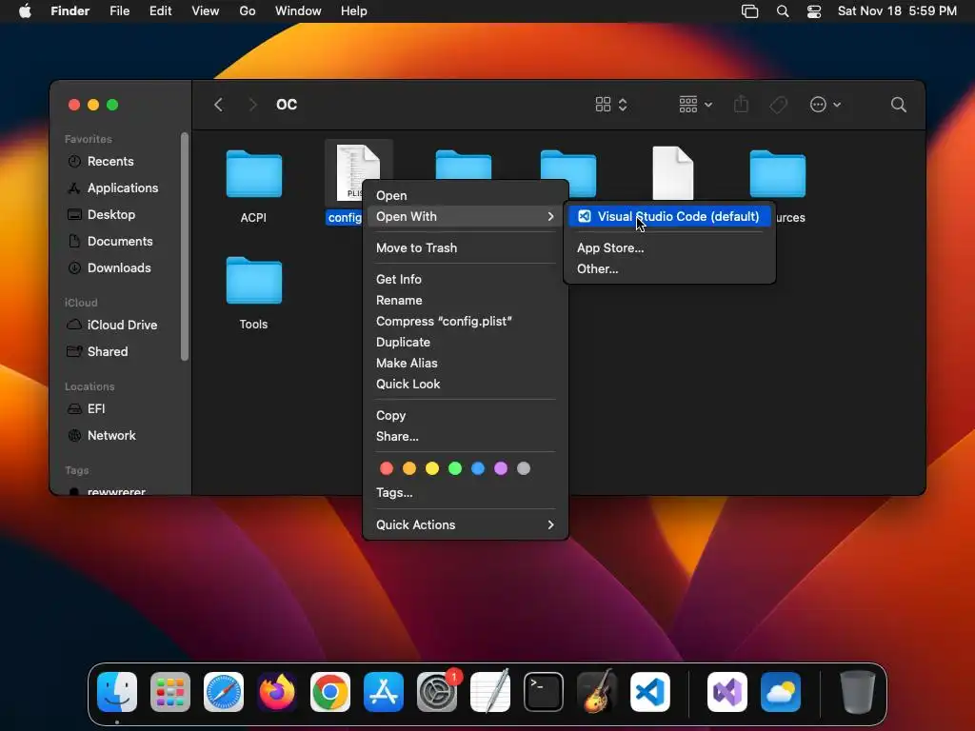The width and height of the screenshot is (975, 731).
Task: Open the Apple menu
Action: click(25, 11)
